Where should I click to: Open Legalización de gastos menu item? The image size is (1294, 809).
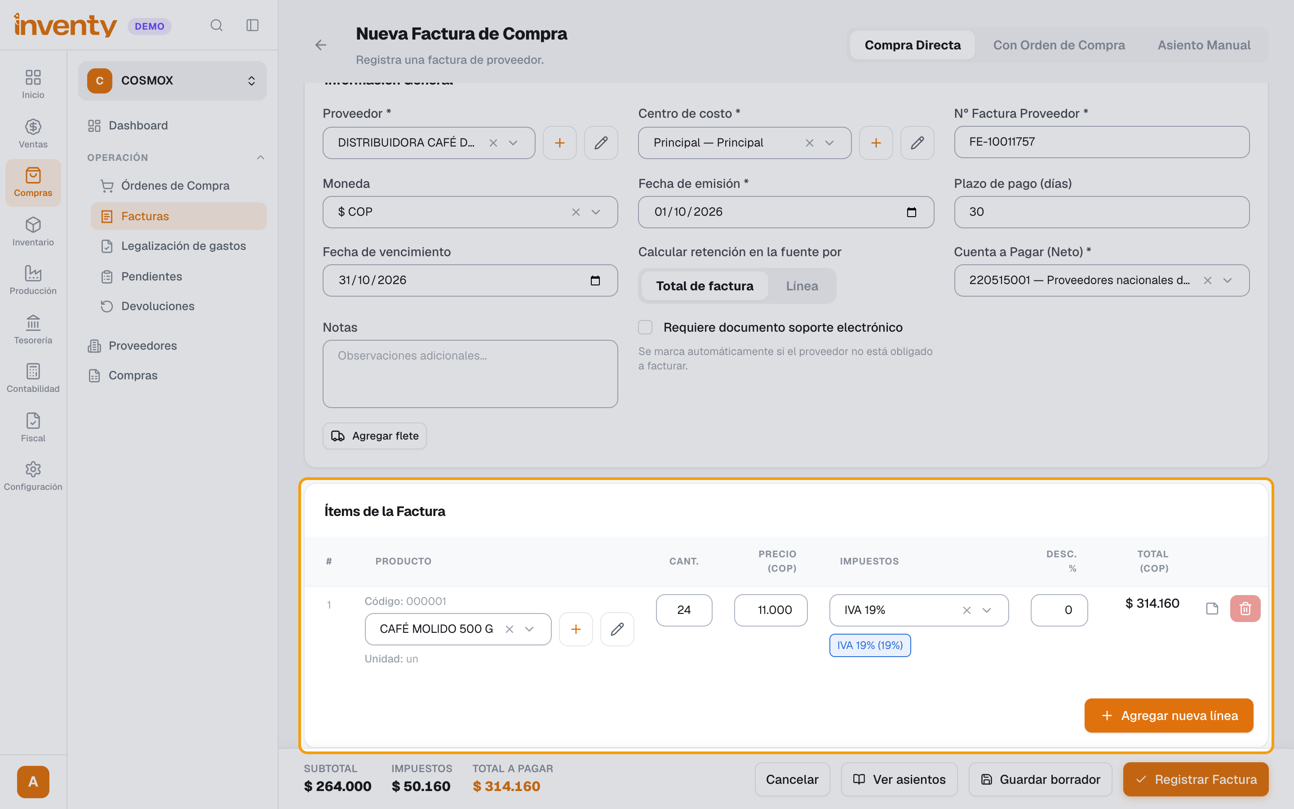[178, 246]
